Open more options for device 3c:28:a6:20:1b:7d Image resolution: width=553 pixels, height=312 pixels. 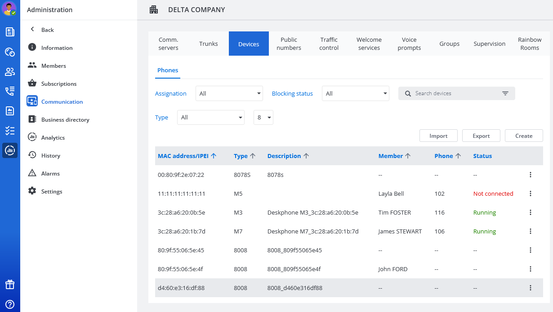[531, 231]
